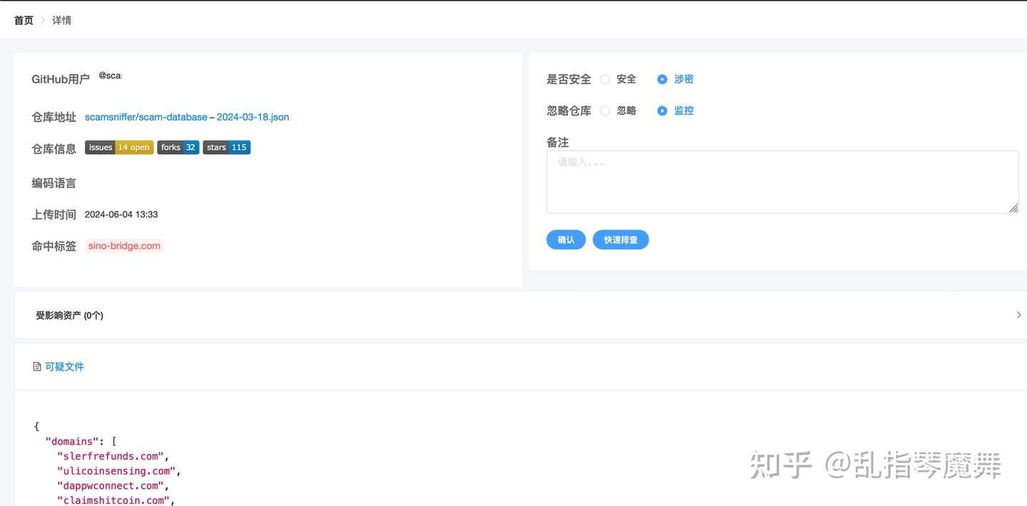
Task: Click the forks 32 badge
Action: [178, 148]
